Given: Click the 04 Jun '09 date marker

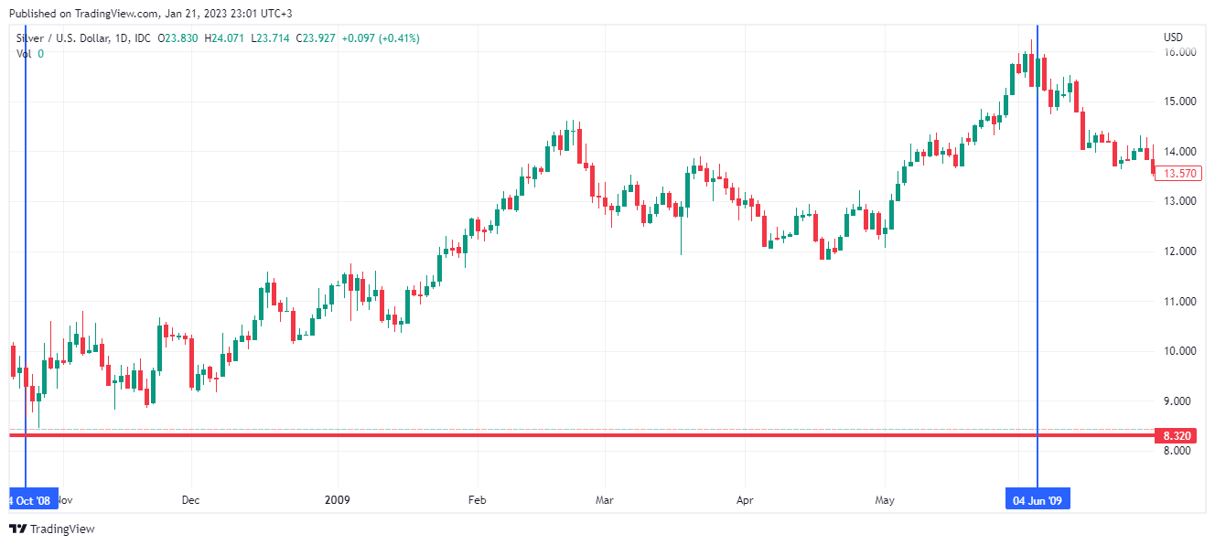Looking at the screenshot, I should [x=1037, y=500].
